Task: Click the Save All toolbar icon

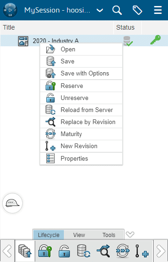Action: 25,251
